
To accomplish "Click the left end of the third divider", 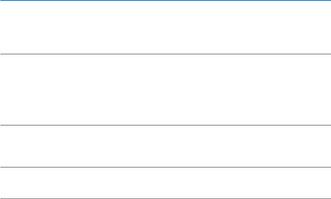I will pyautogui.click(x=1, y=167).
